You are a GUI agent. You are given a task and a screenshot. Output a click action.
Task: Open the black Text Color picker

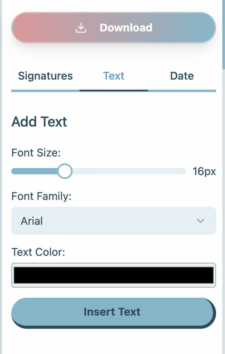(113, 275)
